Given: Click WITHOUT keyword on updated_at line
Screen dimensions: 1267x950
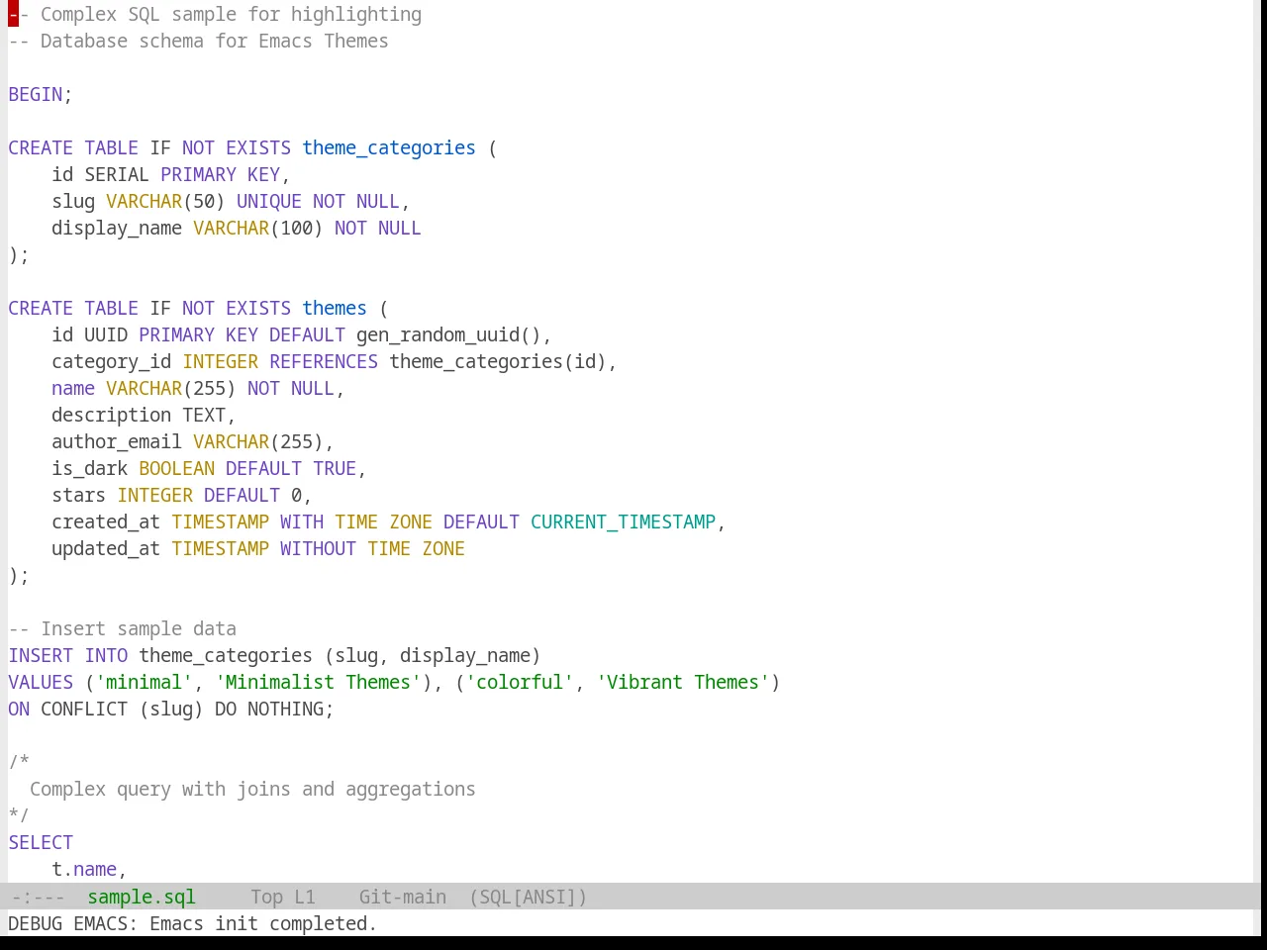Looking at the screenshot, I should [x=318, y=548].
